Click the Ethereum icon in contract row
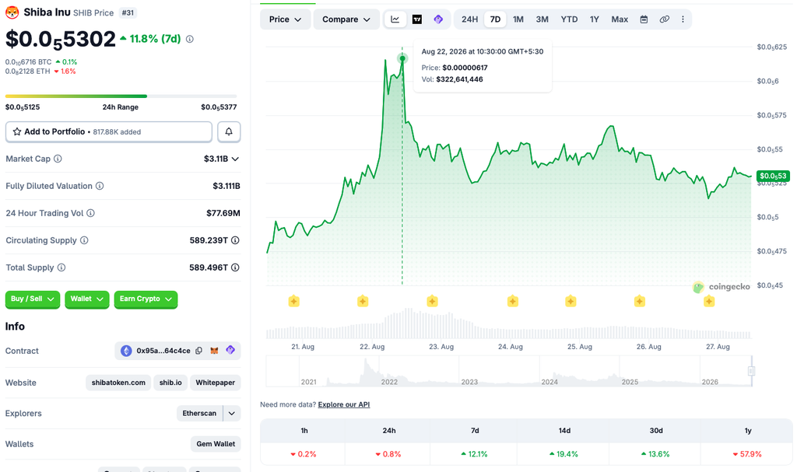The height and width of the screenshot is (472, 797). [x=126, y=351]
